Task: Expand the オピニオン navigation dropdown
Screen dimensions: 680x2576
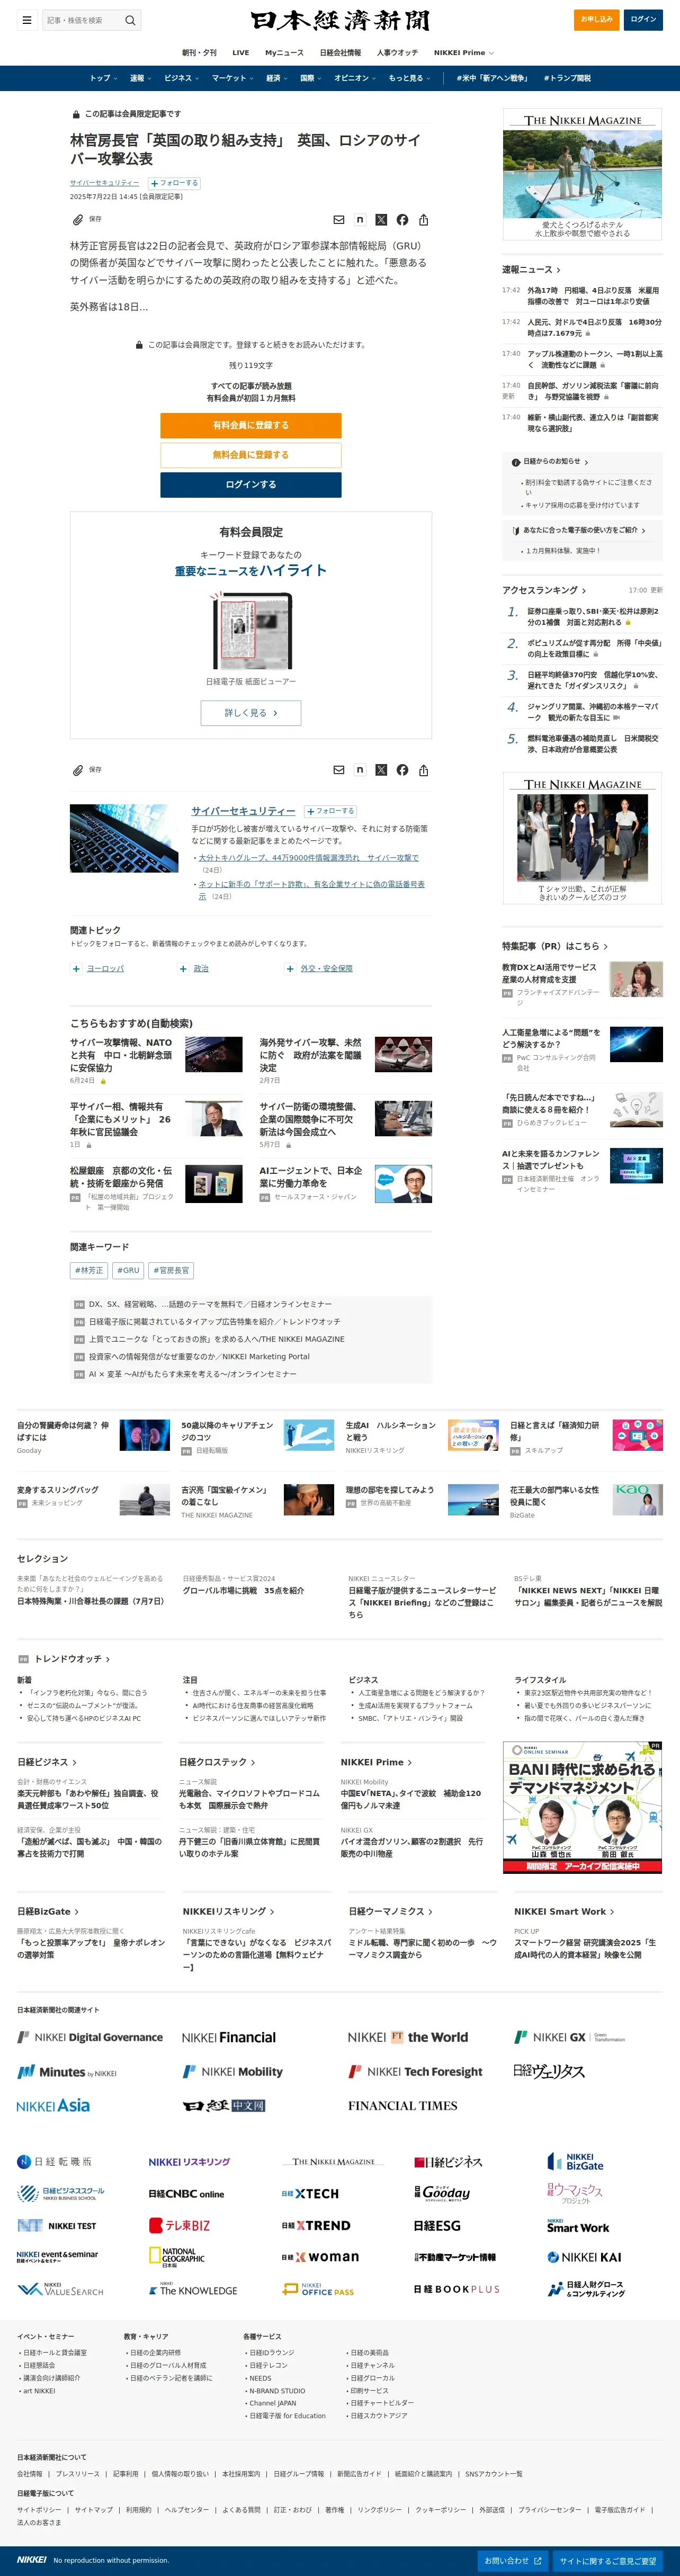Action: point(355,78)
